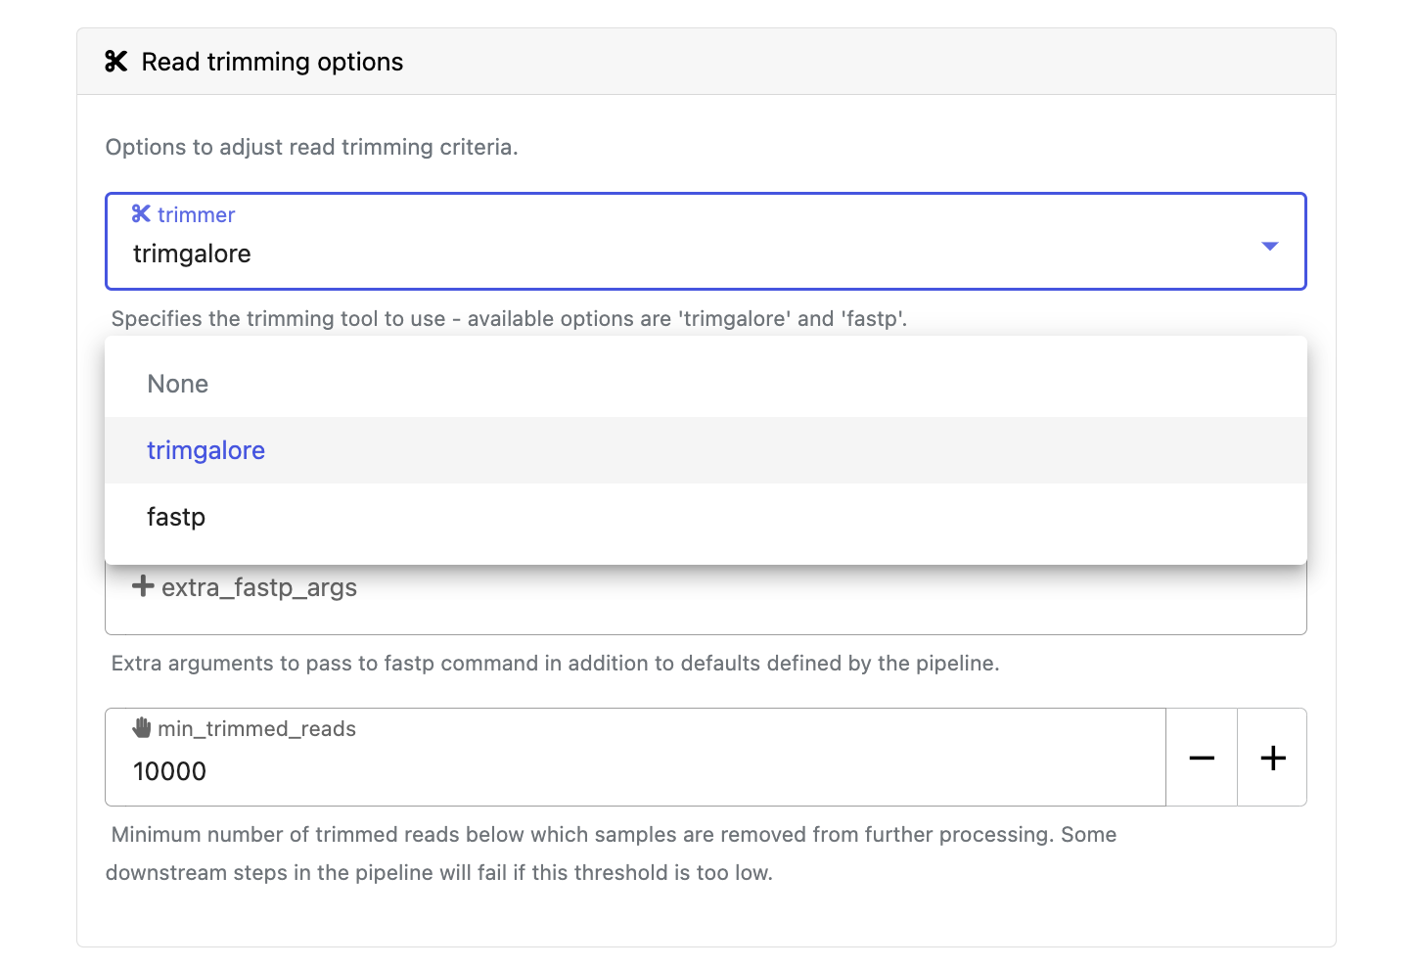The height and width of the screenshot is (969, 1413).
Task: Click the Read trimming options section header
Action: pyautogui.click(x=272, y=61)
